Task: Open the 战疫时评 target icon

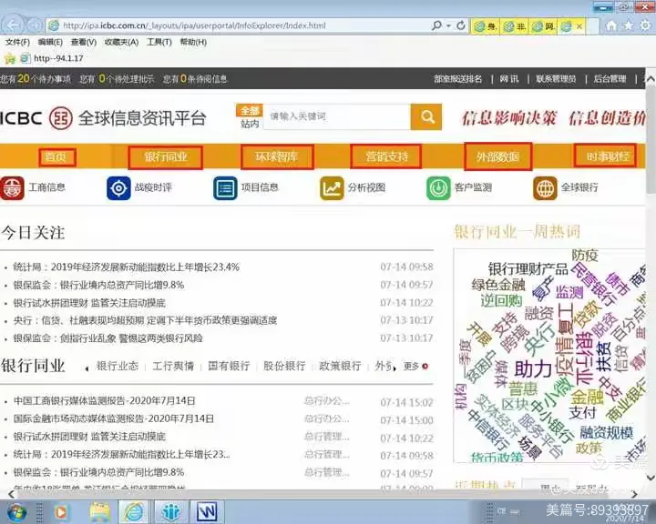Action: click(118, 188)
